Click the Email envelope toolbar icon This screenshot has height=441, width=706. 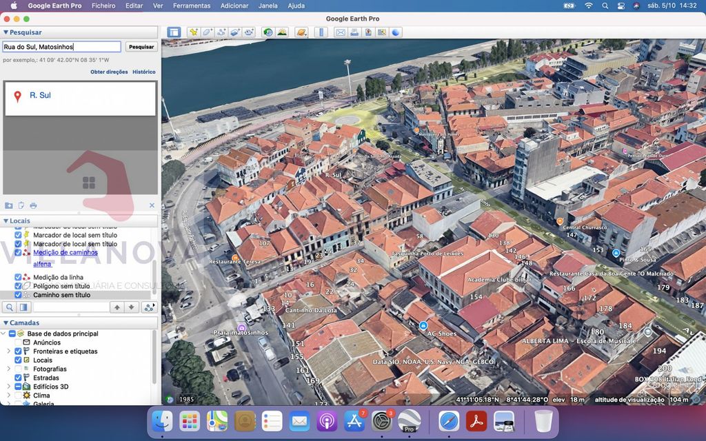coord(341,32)
